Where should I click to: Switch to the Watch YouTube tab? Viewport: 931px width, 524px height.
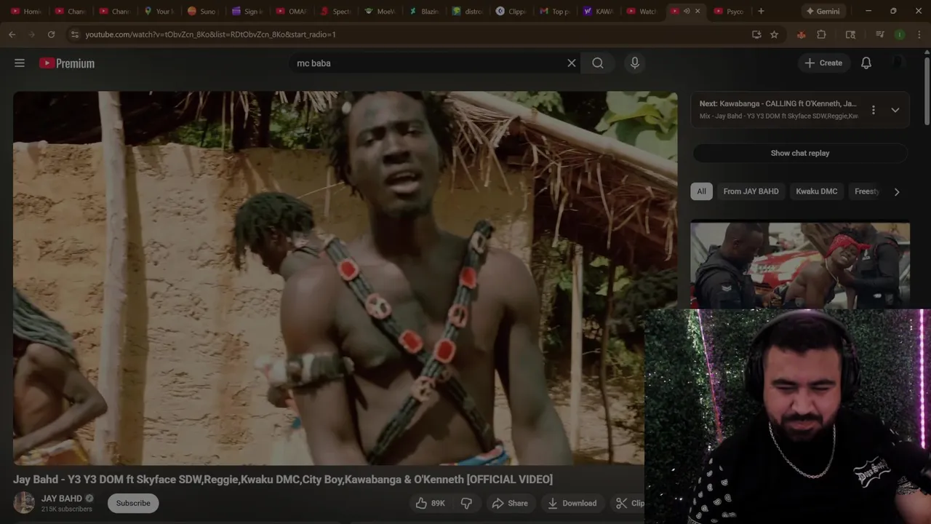642,11
